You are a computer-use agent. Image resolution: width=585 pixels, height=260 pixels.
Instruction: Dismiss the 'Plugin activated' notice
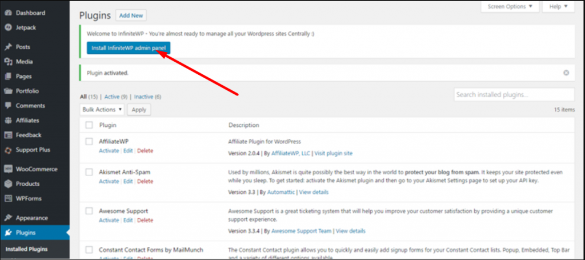coord(566,73)
